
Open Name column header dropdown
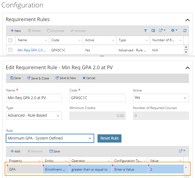point(46,40)
